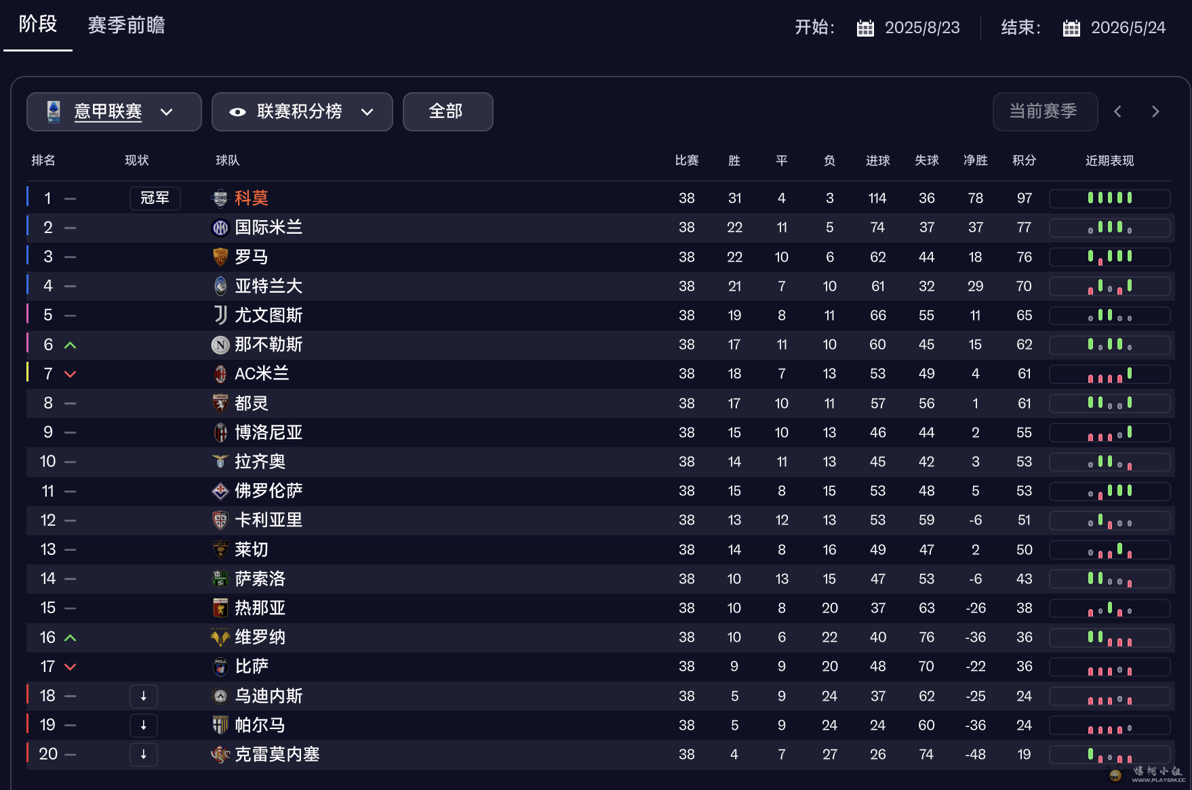Switch to the 阶段 tab
The image size is (1192, 790).
(x=38, y=25)
